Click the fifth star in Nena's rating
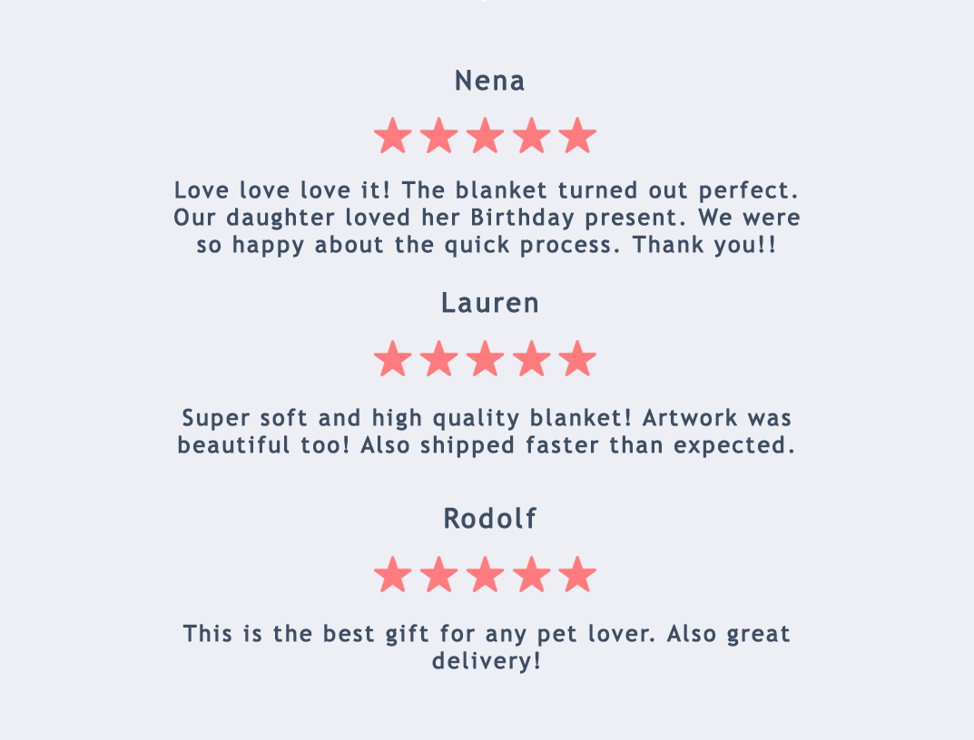 click(577, 137)
